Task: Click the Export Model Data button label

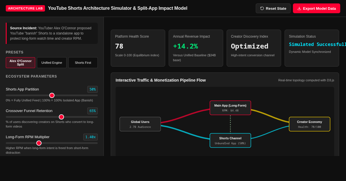Action: point(319,8)
